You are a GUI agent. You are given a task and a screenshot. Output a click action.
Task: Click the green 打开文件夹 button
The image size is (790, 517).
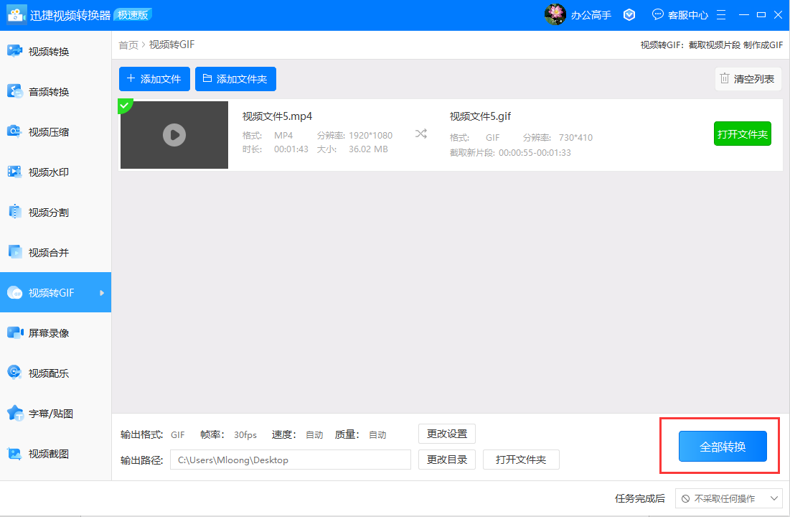tap(742, 134)
